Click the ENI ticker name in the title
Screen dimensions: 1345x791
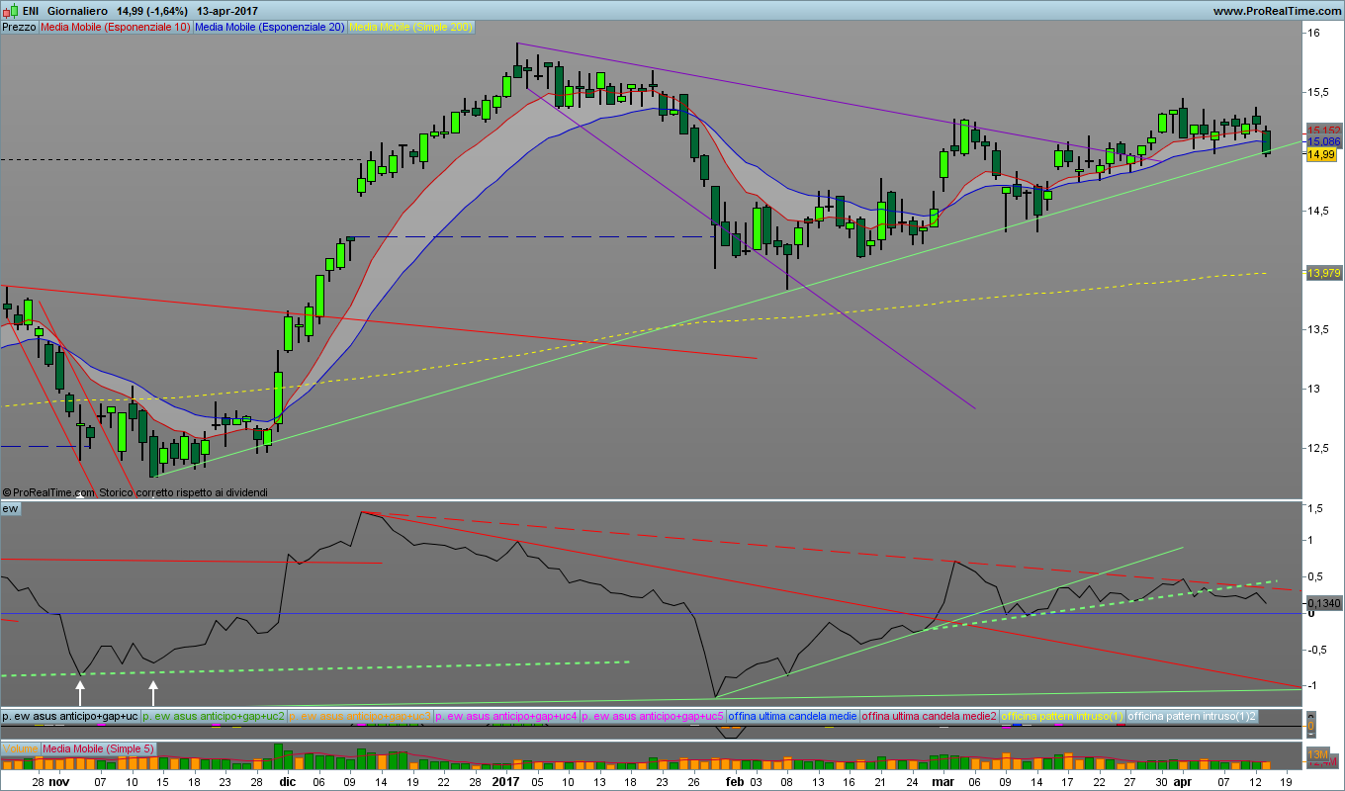pos(31,11)
